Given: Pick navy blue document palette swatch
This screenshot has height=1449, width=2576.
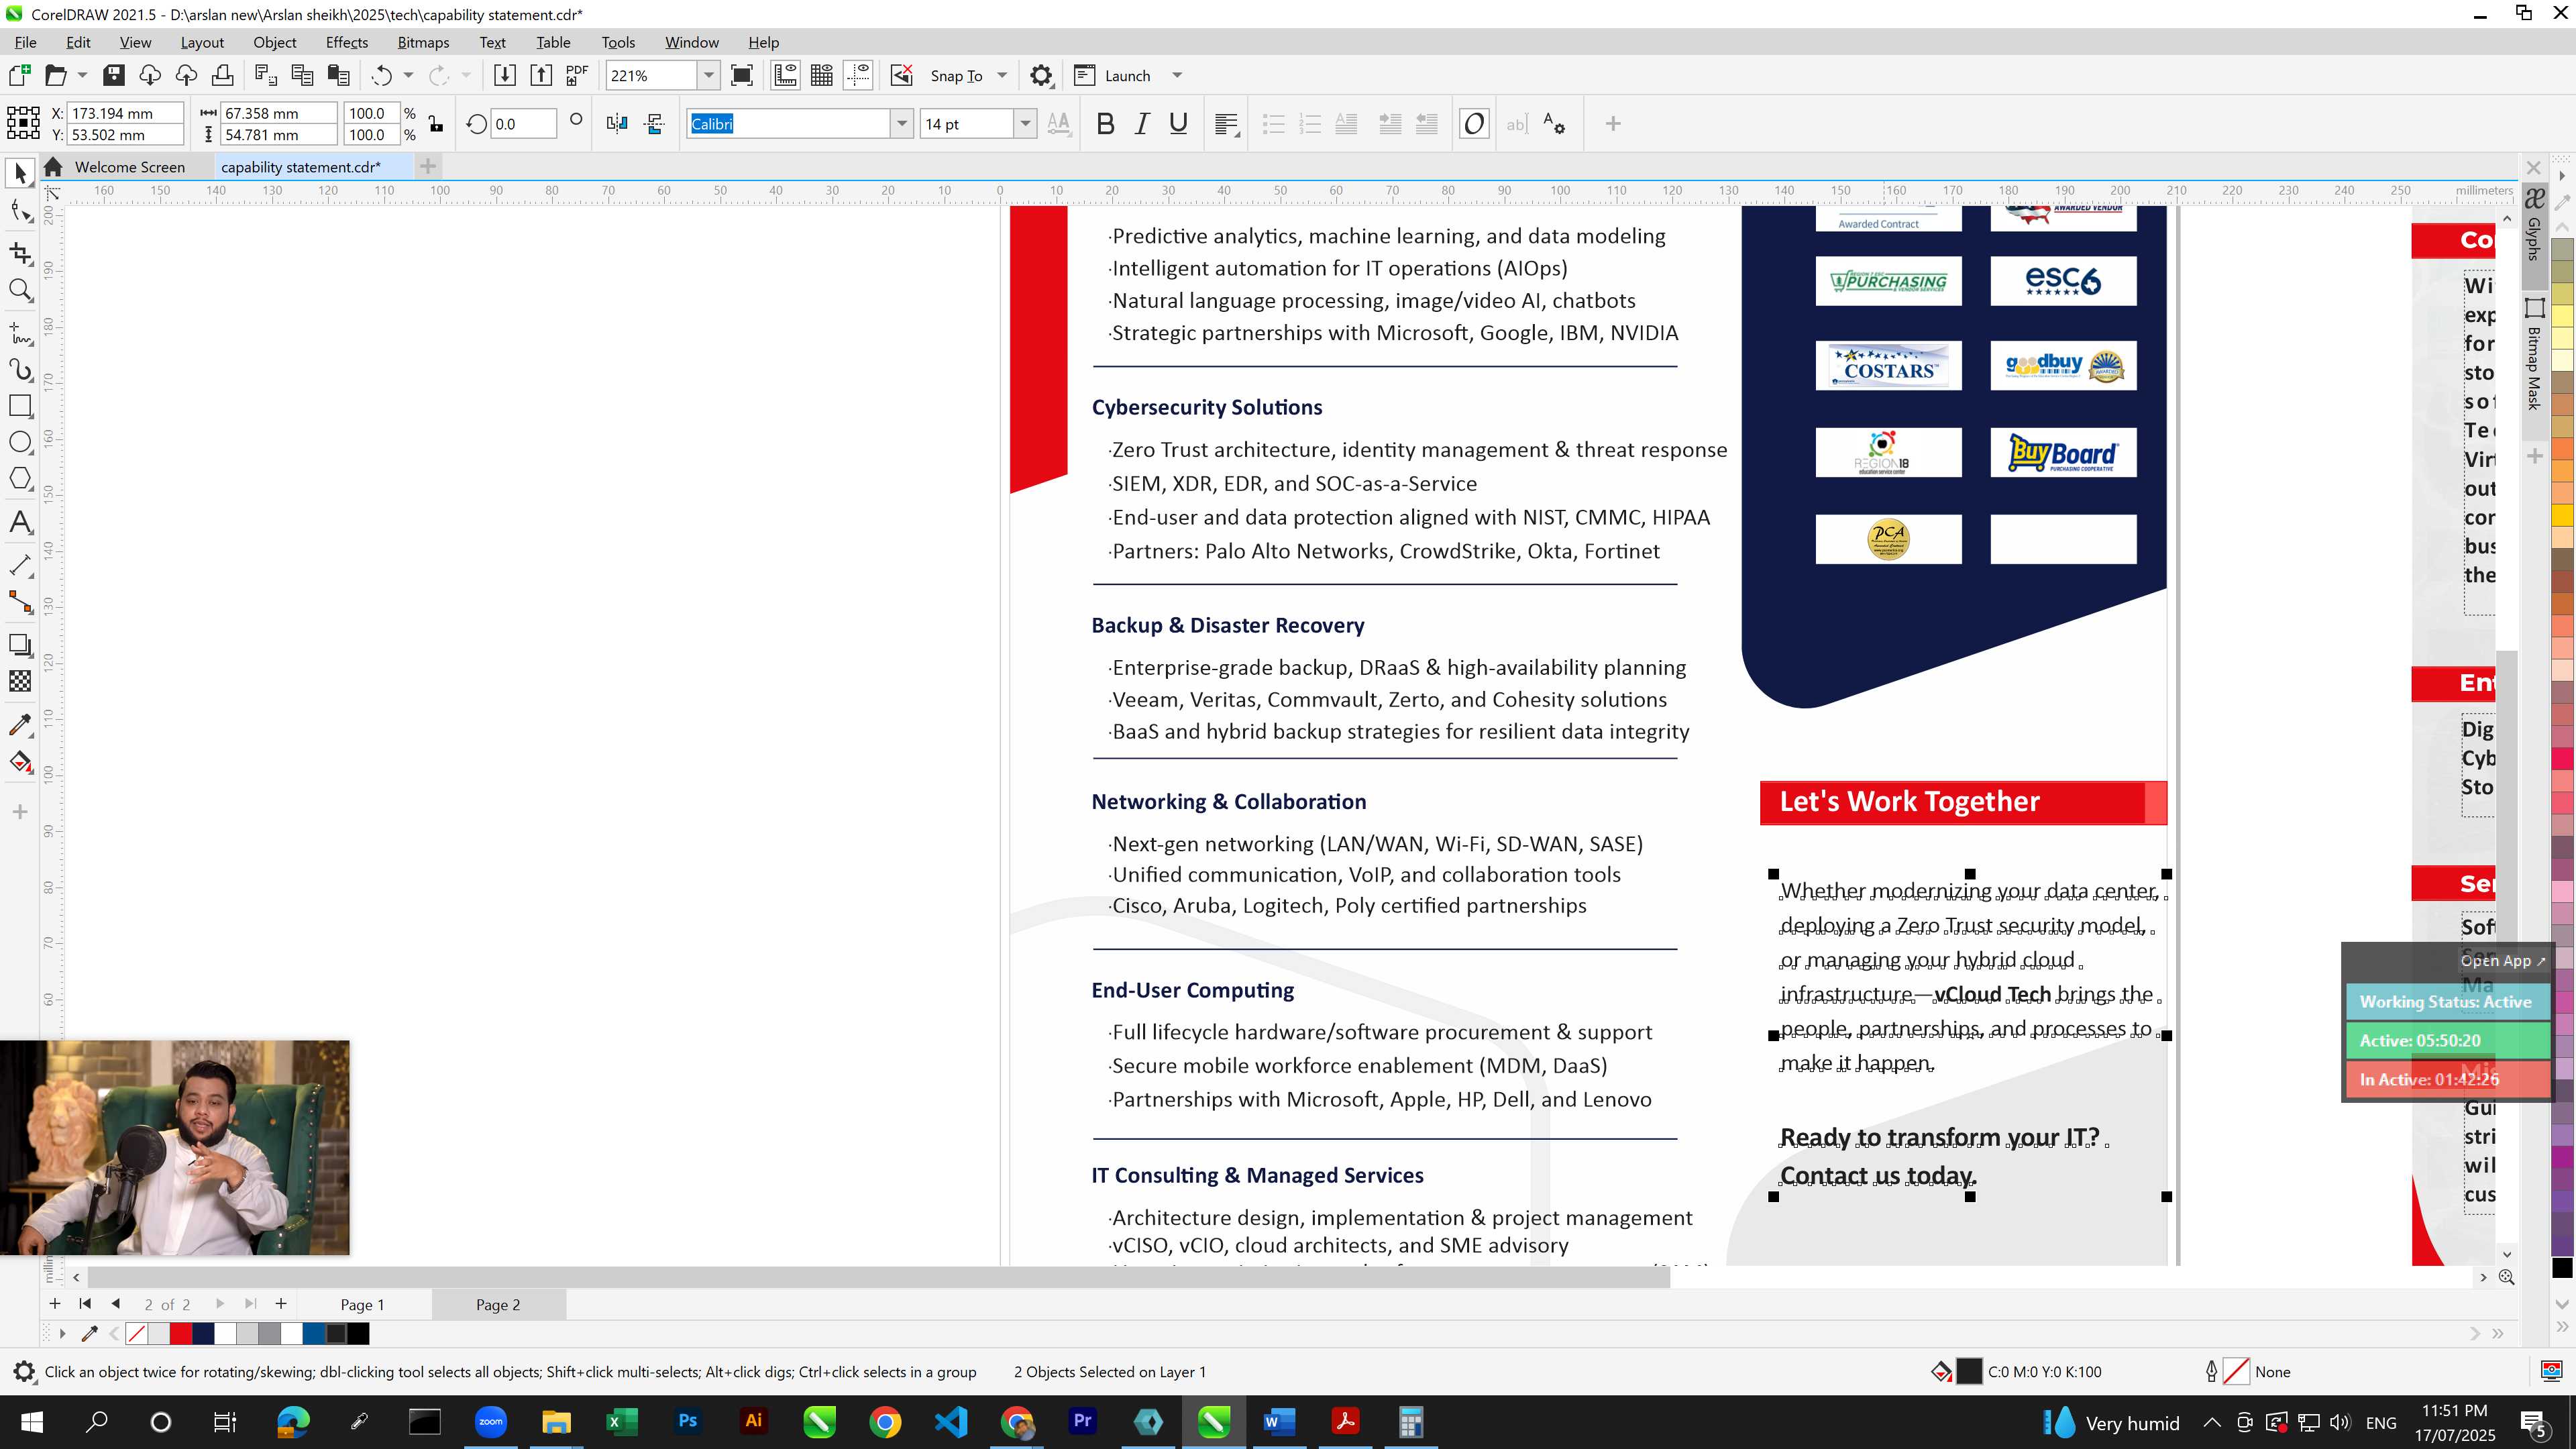Looking at the screenshot, I should point(203,1333).
